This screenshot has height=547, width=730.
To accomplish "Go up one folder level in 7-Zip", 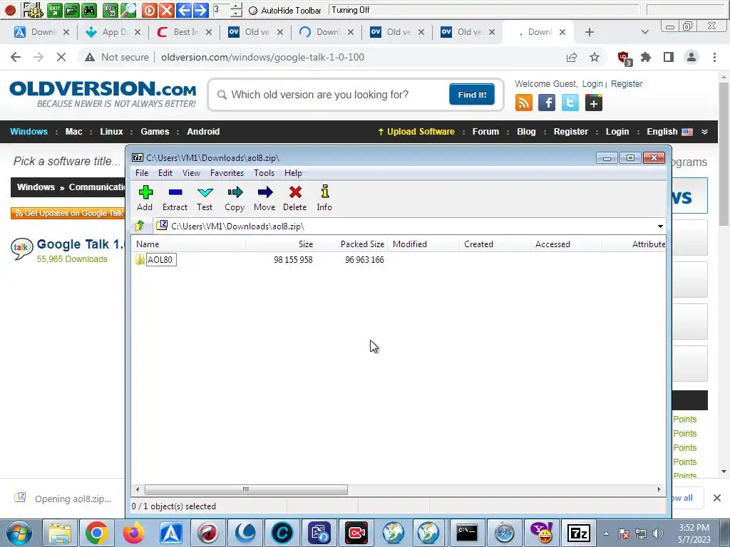I will coord(139,226).
